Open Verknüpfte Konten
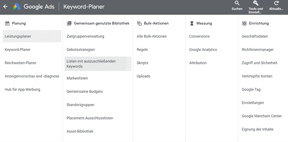288x142 pixels. (257, 76)
